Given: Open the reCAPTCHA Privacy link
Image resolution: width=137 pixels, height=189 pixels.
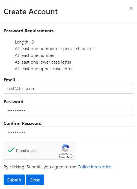Looking at the screenshot, I should (62, 157).
